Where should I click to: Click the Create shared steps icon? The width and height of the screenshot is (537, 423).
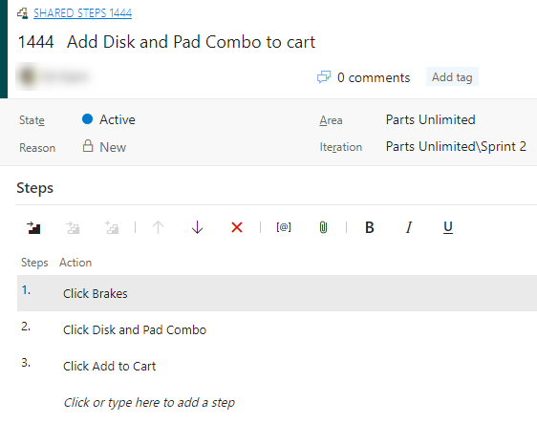click(113, 227)
